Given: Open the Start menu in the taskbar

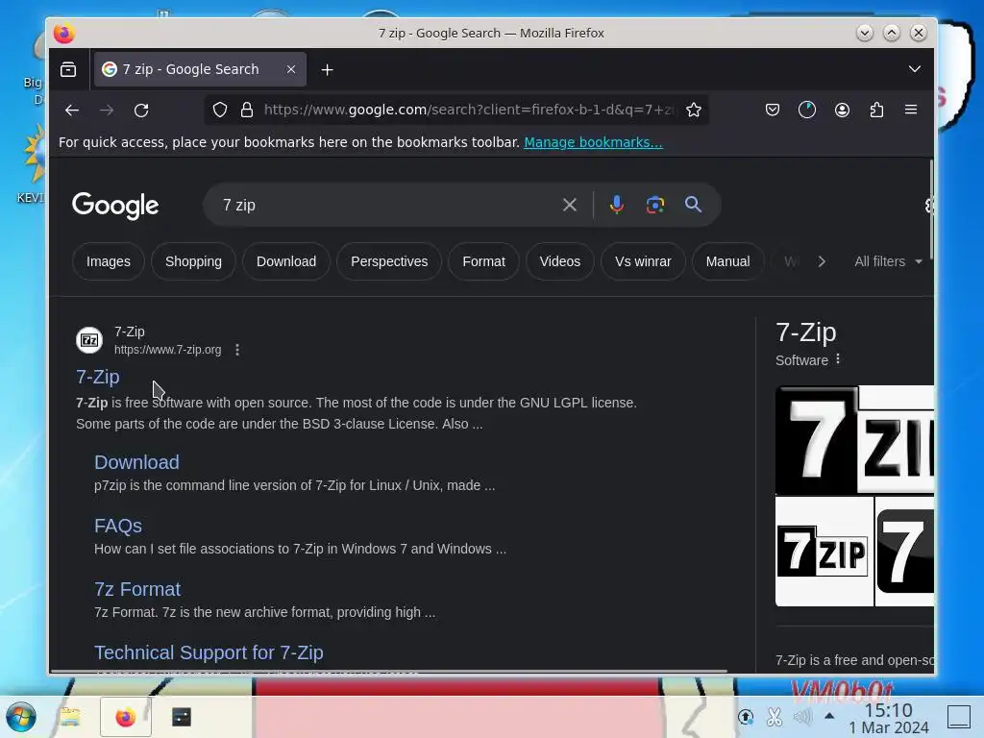Looking at the screenshot, I should pyautogui.click(x=21, y=717).
